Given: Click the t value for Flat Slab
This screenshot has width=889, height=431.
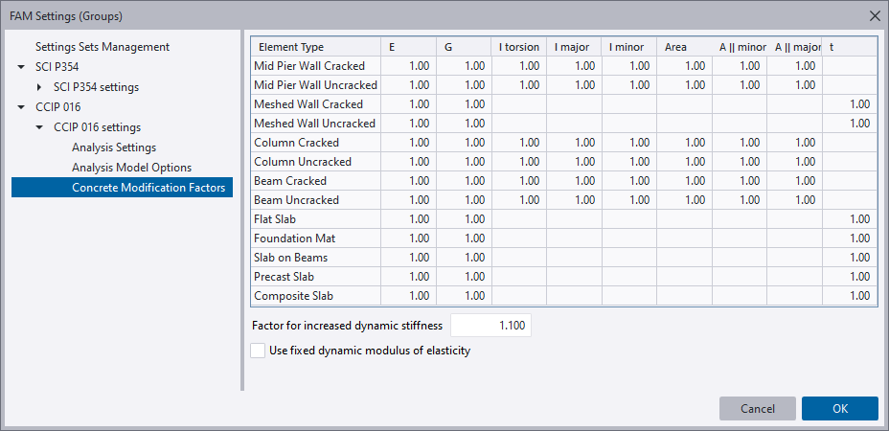Looking at the screenshot, I should (x=849, y=219).
